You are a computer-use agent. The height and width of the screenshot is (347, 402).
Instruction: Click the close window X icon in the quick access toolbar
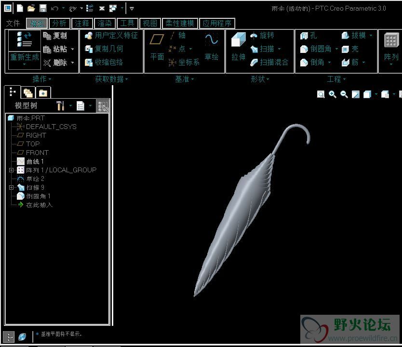[x=102, y=9]
